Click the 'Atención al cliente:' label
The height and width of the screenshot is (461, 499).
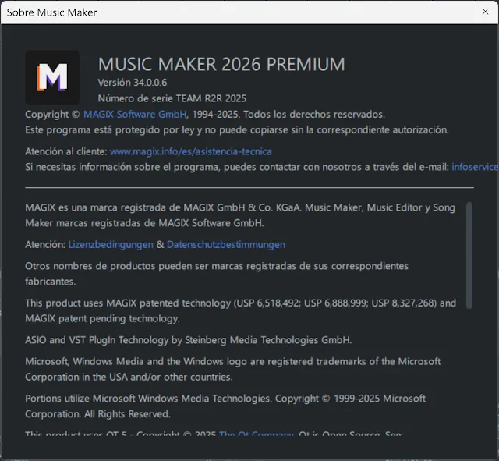coord(66,151)
